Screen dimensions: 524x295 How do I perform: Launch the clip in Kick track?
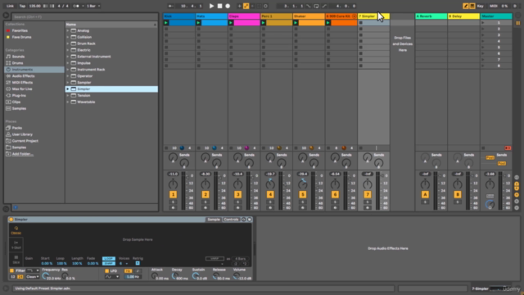coord(166,23)
